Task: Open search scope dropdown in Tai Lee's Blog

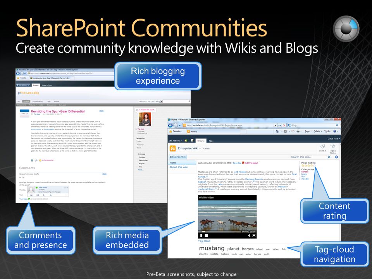Action: click(x=161, y=102)
